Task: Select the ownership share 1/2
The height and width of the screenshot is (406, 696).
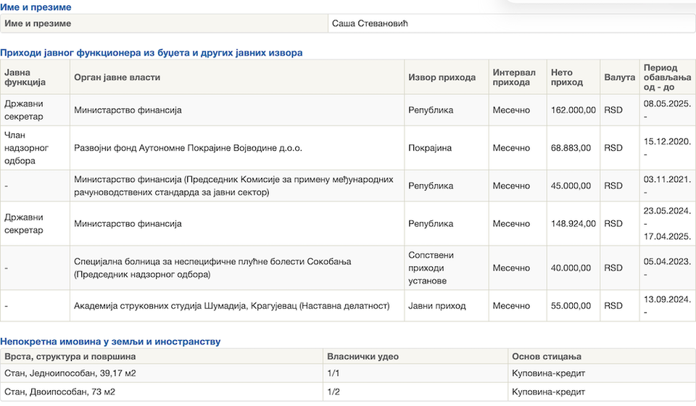Action: tap(333, 391)
